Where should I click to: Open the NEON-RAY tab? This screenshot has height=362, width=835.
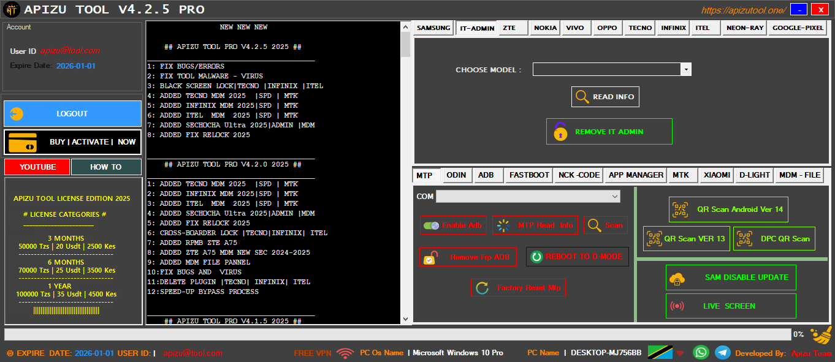[745, 28]
